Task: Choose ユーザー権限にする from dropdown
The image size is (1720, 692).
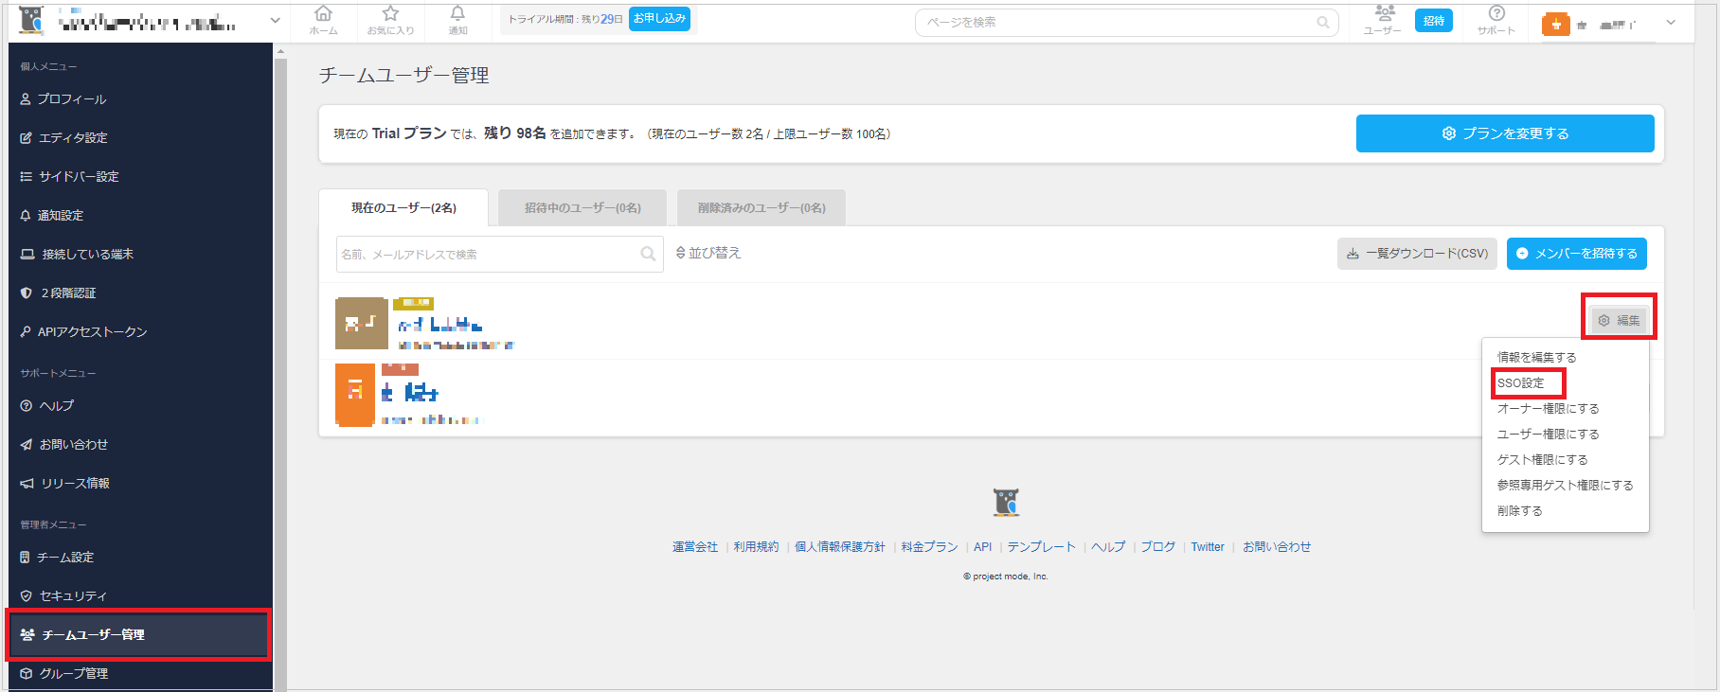Action: (x=1548, y=434)
